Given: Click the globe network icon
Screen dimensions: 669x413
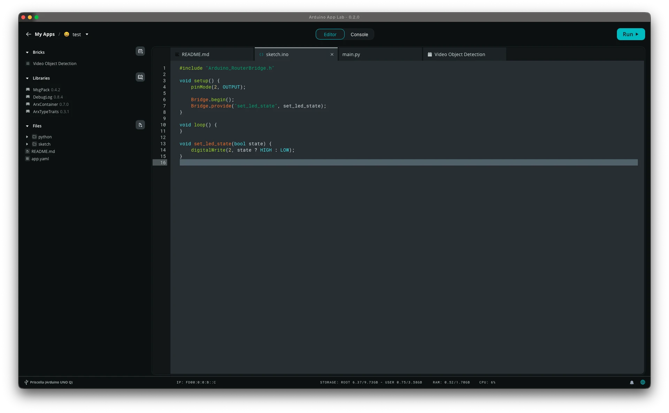Looking at the screenshot, I should (x=643, y=382).
